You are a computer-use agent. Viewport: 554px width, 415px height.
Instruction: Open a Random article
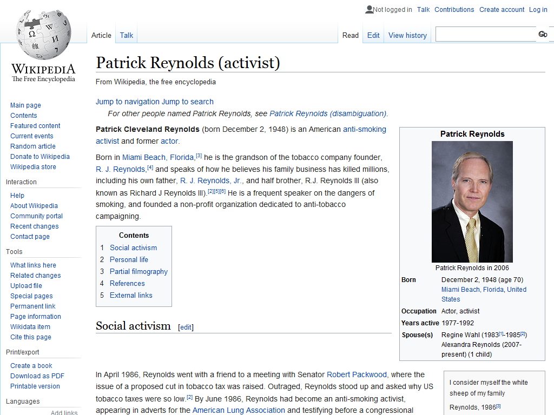(x=33, y=146)
